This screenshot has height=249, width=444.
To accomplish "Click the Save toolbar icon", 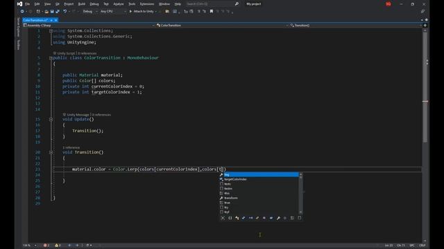I will [52, 11].
